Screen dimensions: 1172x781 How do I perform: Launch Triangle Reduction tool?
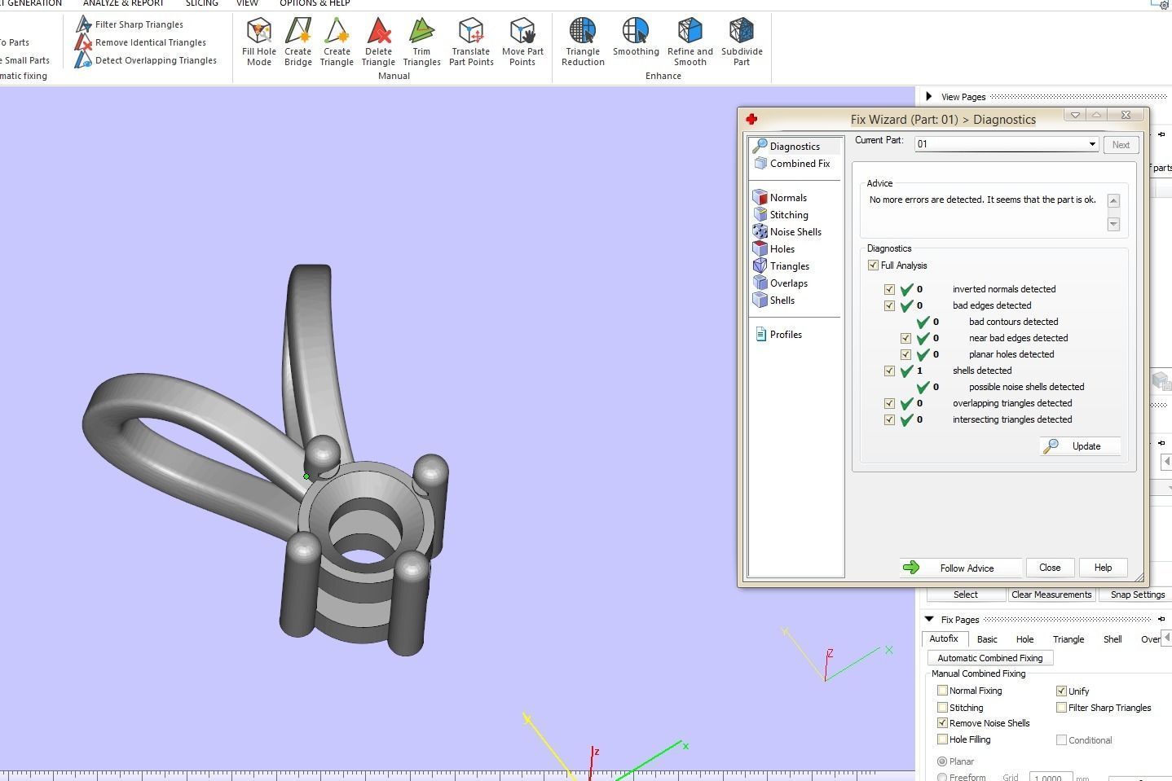click(x=583, y=42)
